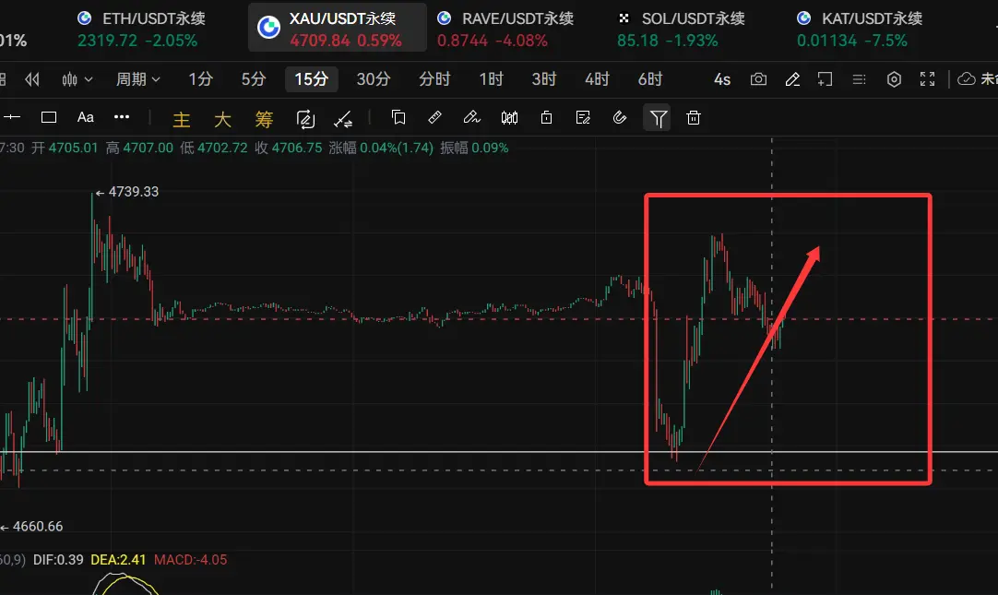Click the copy drawings icon

click(x=398, y=117)
